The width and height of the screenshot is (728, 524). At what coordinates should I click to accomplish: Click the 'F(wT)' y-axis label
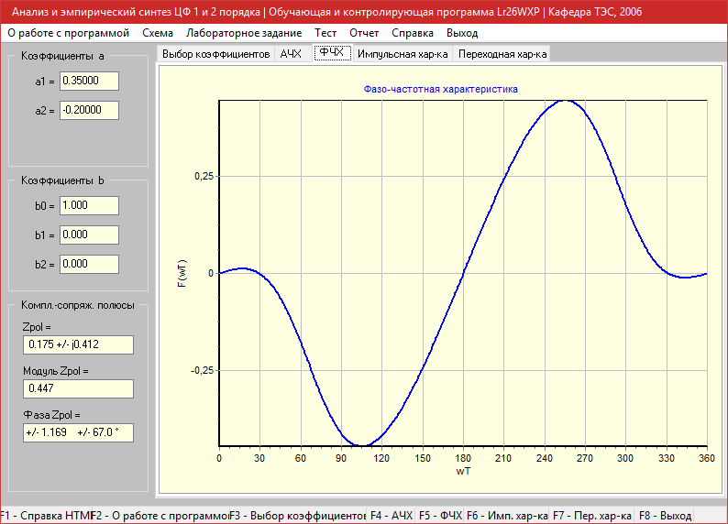[182, 273]
